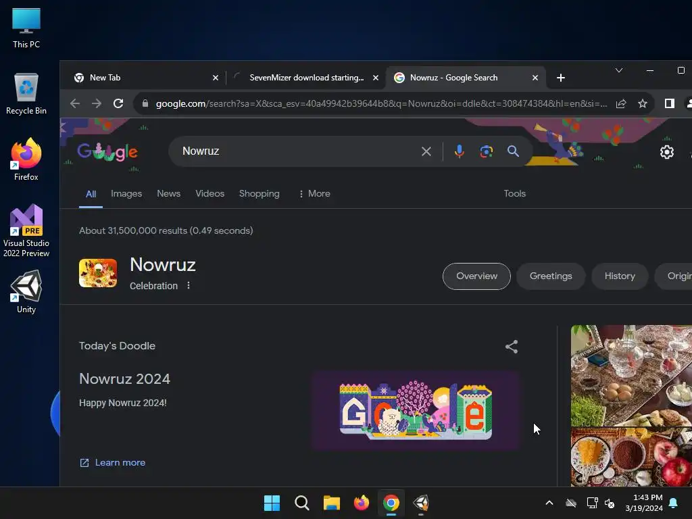Share this page from address bar

[x=621, y=103]
